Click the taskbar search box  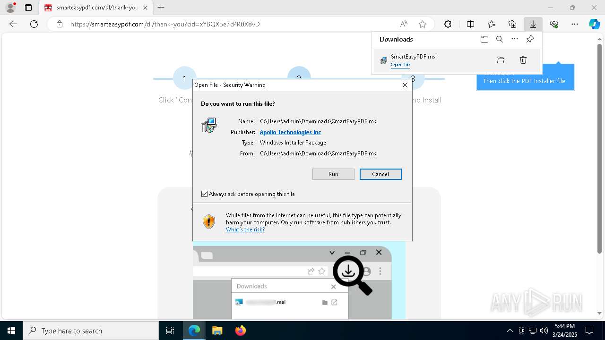pyautogui.click(x=91, y=331)
